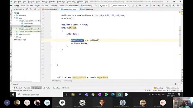Click Gradle Scripts in project tree
Screen dimensions: 193x108
tap(21, 40)
